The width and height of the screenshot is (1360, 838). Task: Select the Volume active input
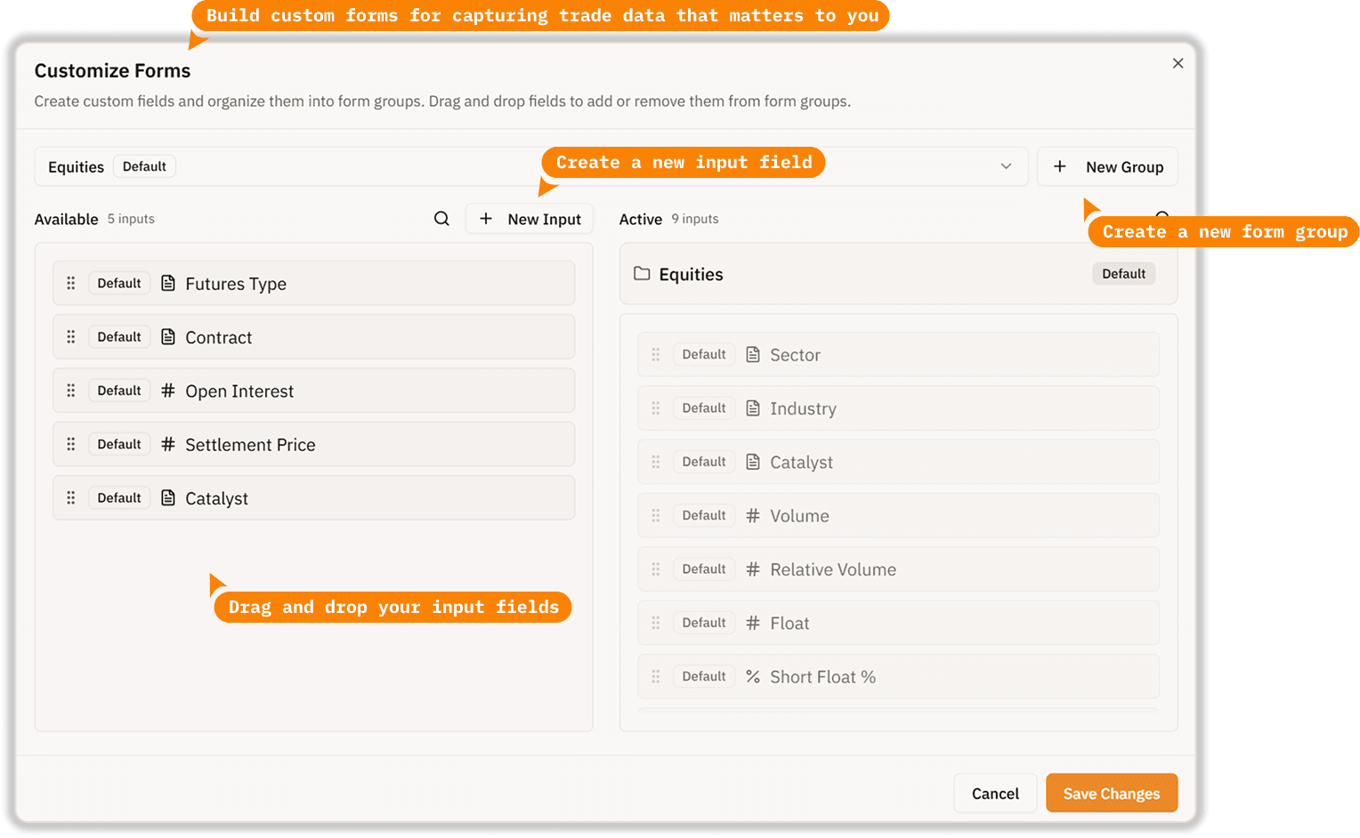click(899, 516)
